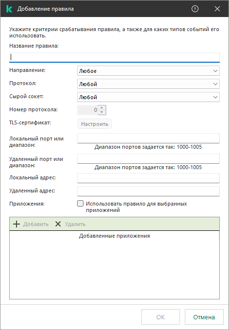
Task: Increase Номер протокола with up arrow
Action: click(102, 107)
